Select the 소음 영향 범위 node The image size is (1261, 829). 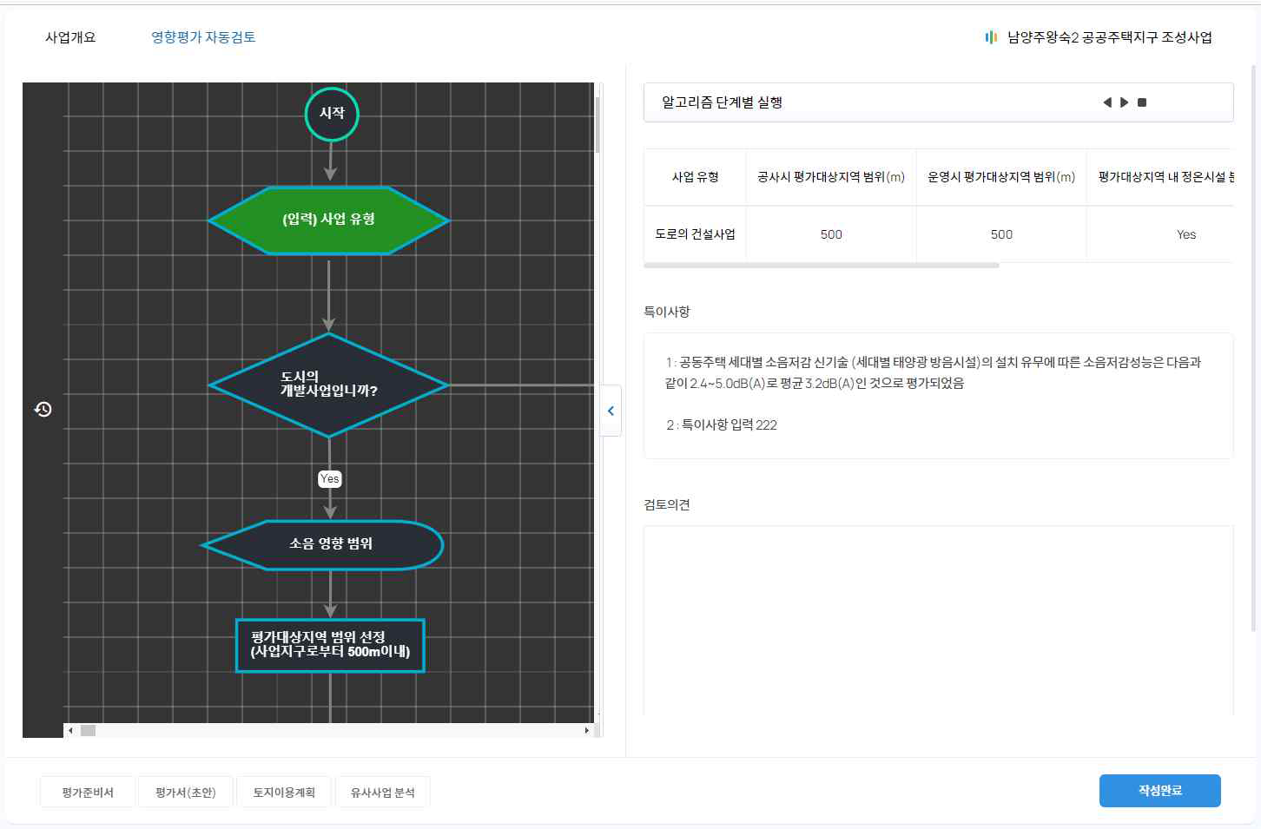click(x=323, y=544)
